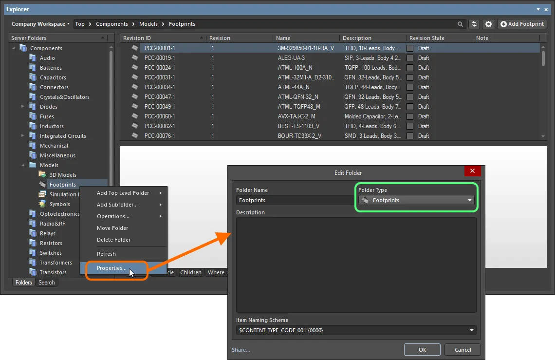Open the Item Naming Scheme dropdown
This screenshot has width=555, height=360.
[x=356, y=330]
